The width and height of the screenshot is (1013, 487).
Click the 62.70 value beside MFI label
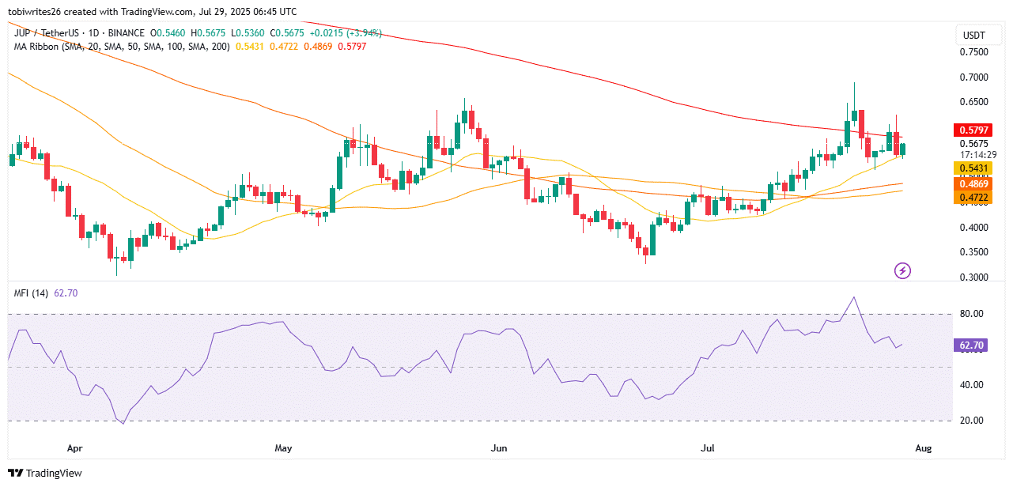[x=66, y=293]
